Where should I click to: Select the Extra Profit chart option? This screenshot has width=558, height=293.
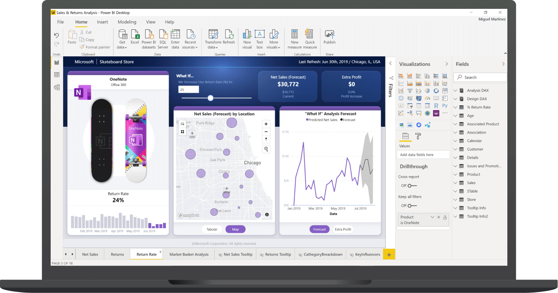[x=343, y=229]
